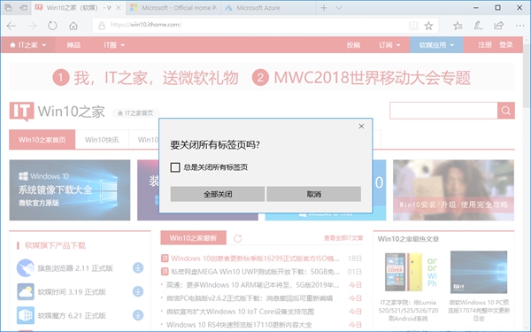Image resolution: width=531 pixels, height=332 pixels.
Task: Switch to the Microsoft Official Home Page tab
Action: pos(173,8)
